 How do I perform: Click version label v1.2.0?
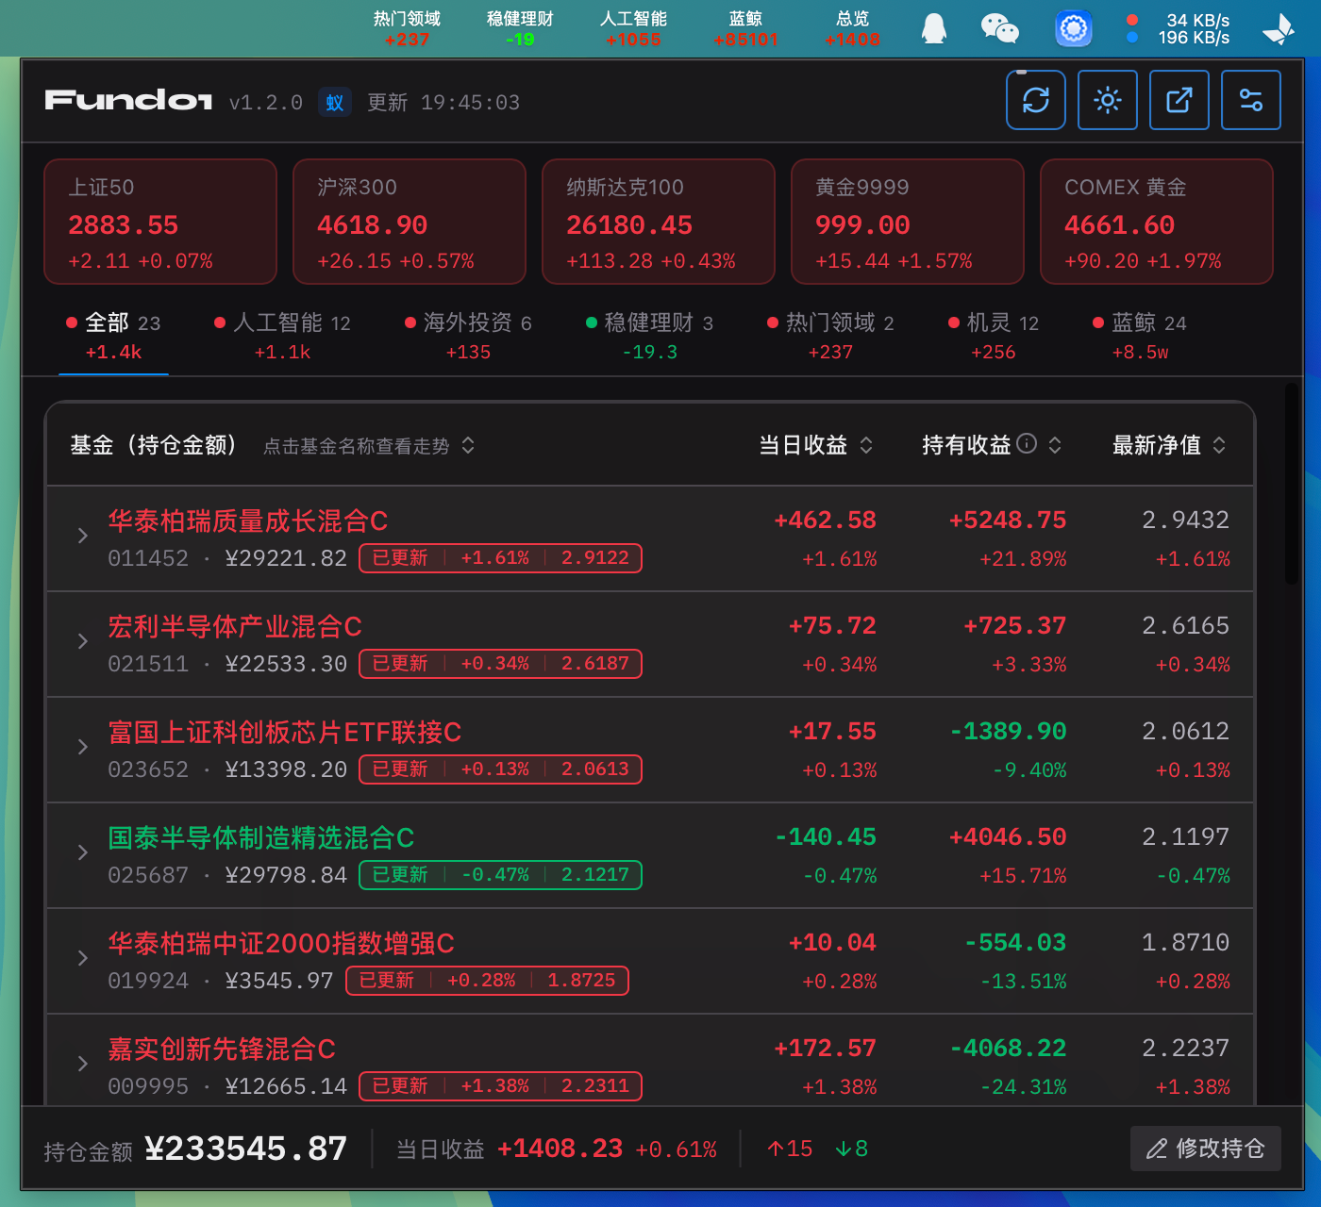pyautogui.click(x=266, y=102)
